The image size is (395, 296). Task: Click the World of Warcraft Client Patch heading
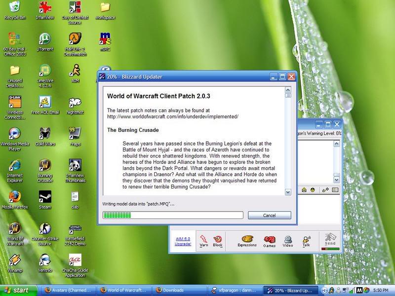(158, 96)
